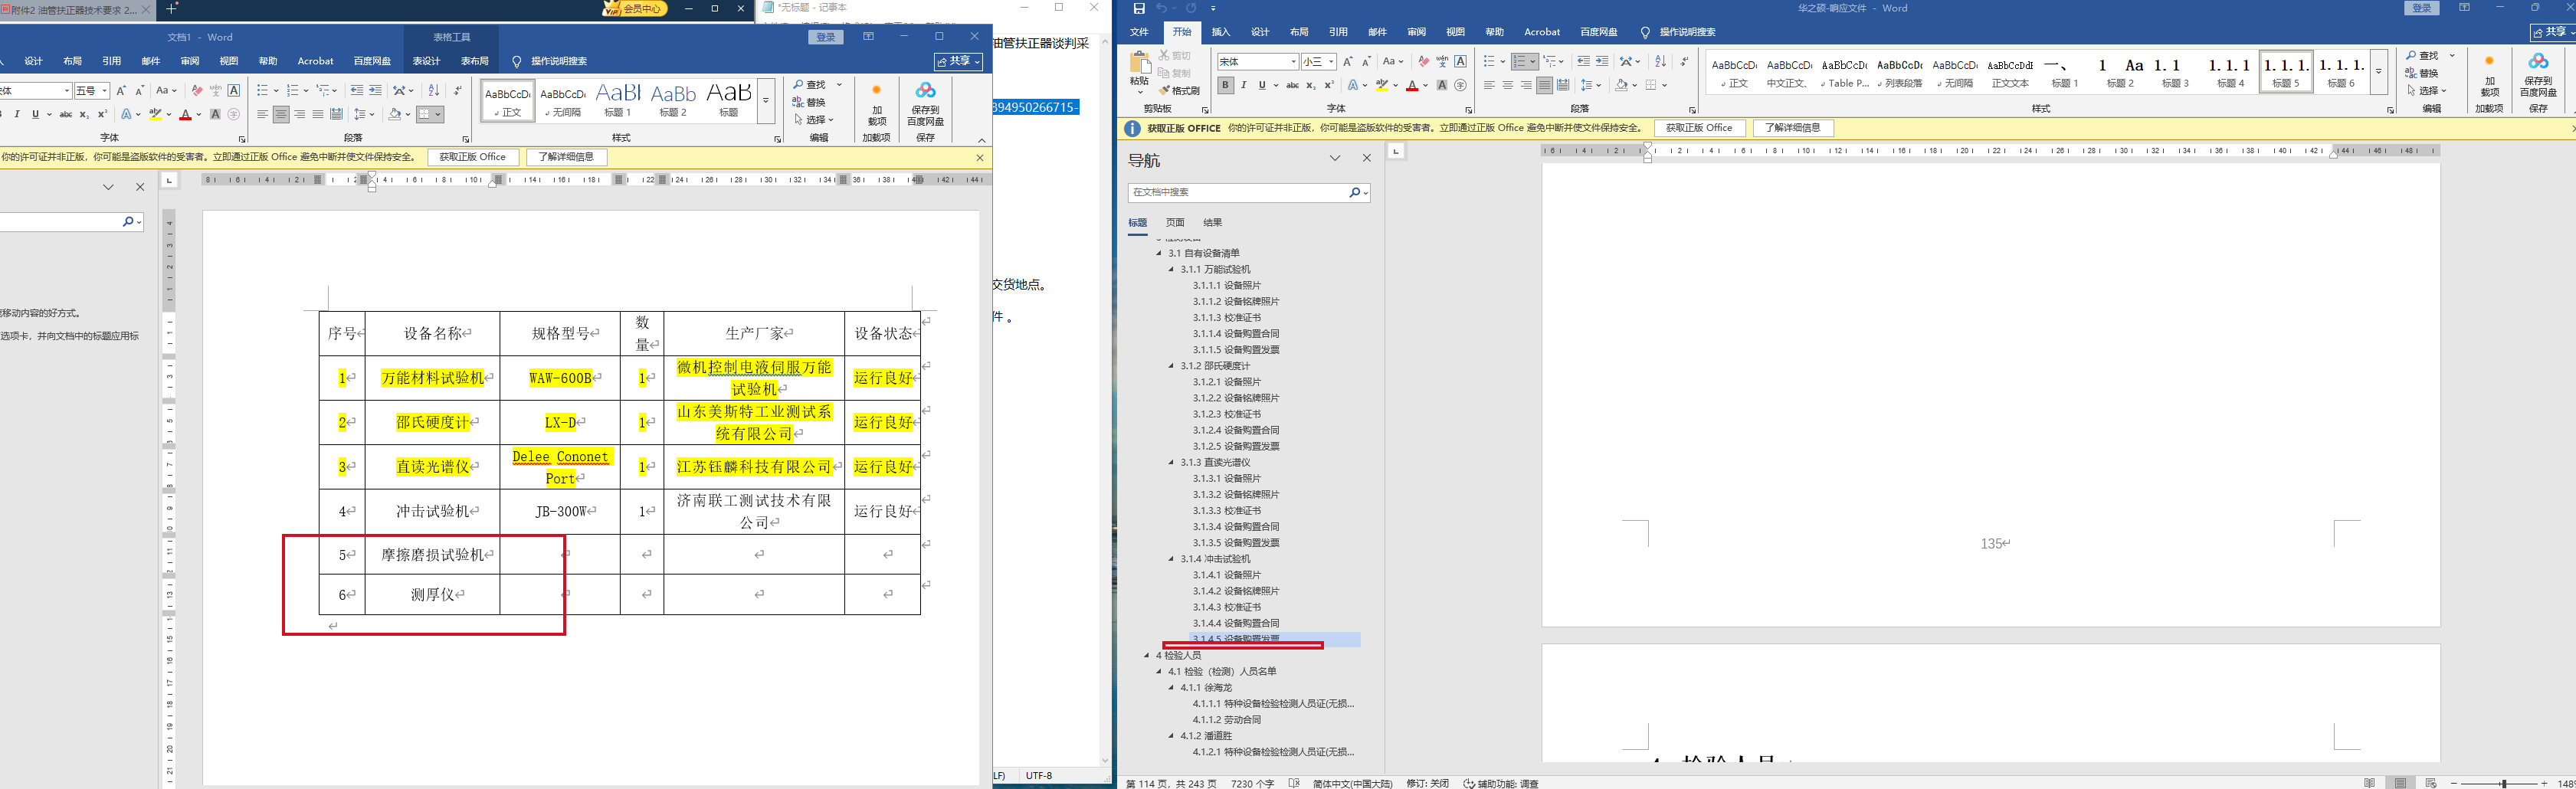Apply yellow highlight in 华之硕 window
This screenshot has width=2576, height=789.
point(1381,85)
